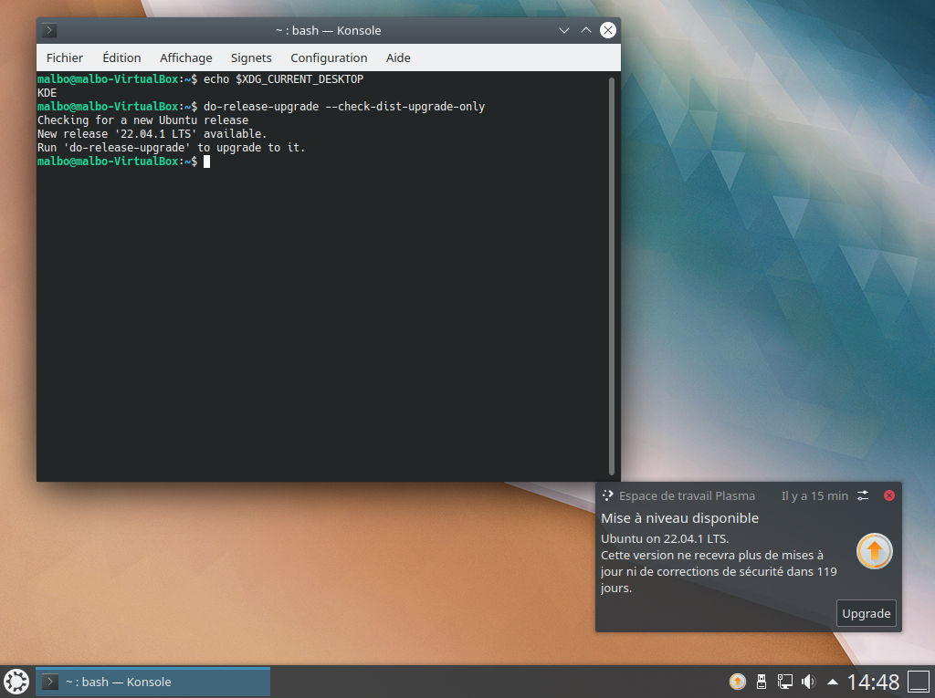This screenshot has width=935, height=698.
Task: Click 'Mise à niveau disponible' notification title
Action: pos(679,518)
